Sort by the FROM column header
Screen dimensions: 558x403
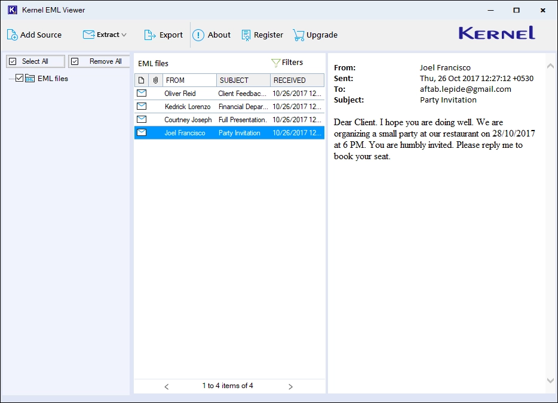[189, 80]
